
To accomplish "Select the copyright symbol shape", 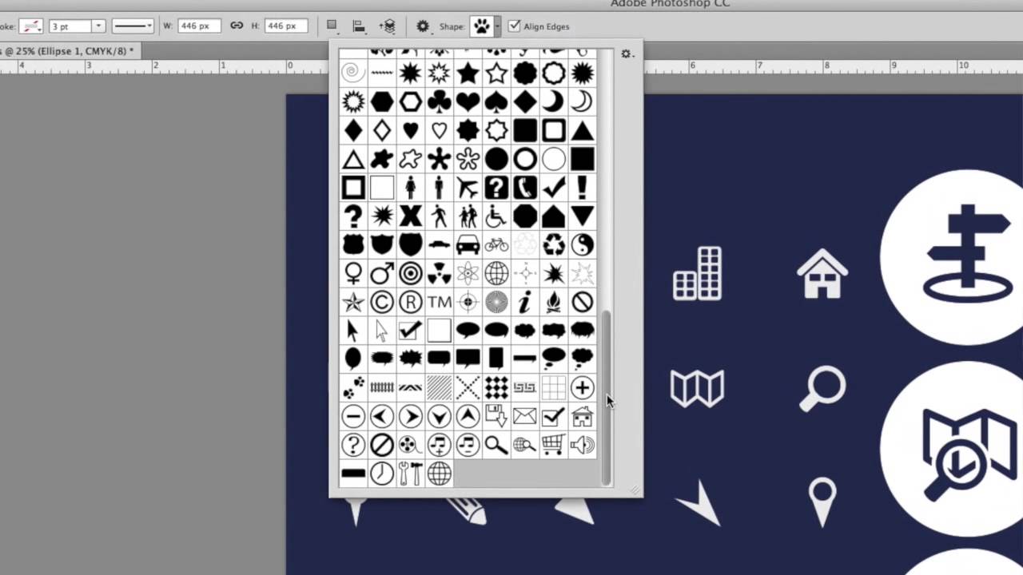I will (x=380, y=300).
